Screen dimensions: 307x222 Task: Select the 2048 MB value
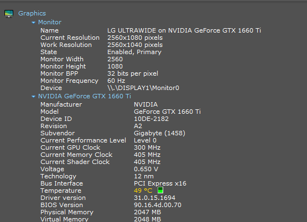[147, 219]
